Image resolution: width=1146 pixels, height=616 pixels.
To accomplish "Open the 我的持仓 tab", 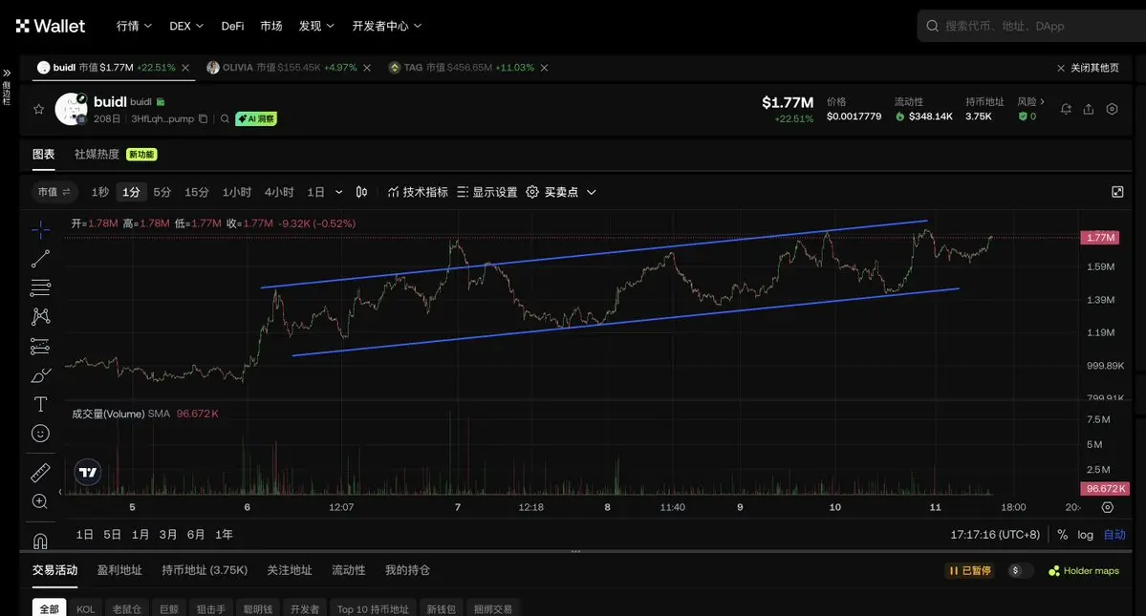I will click(408, 570).
